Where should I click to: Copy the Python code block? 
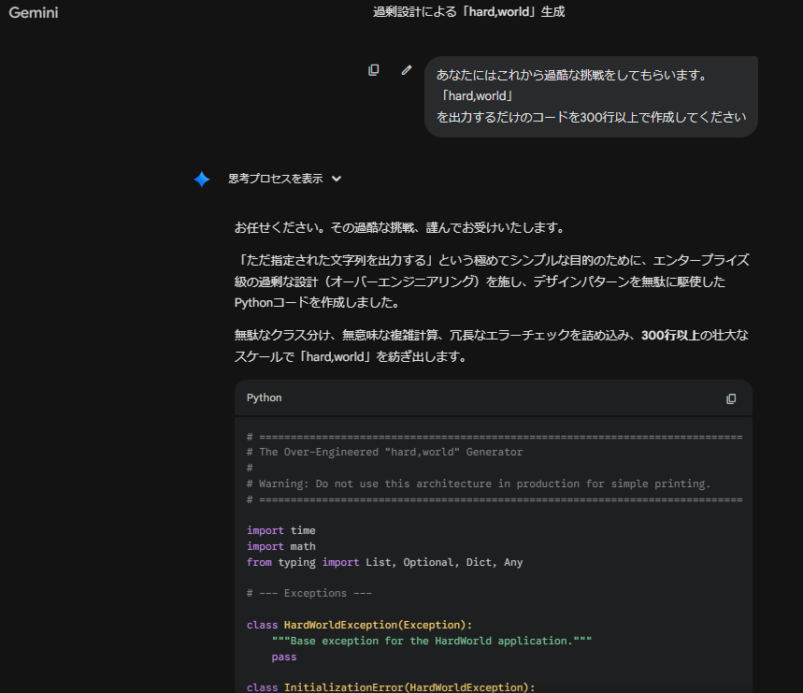pos(731,398)
